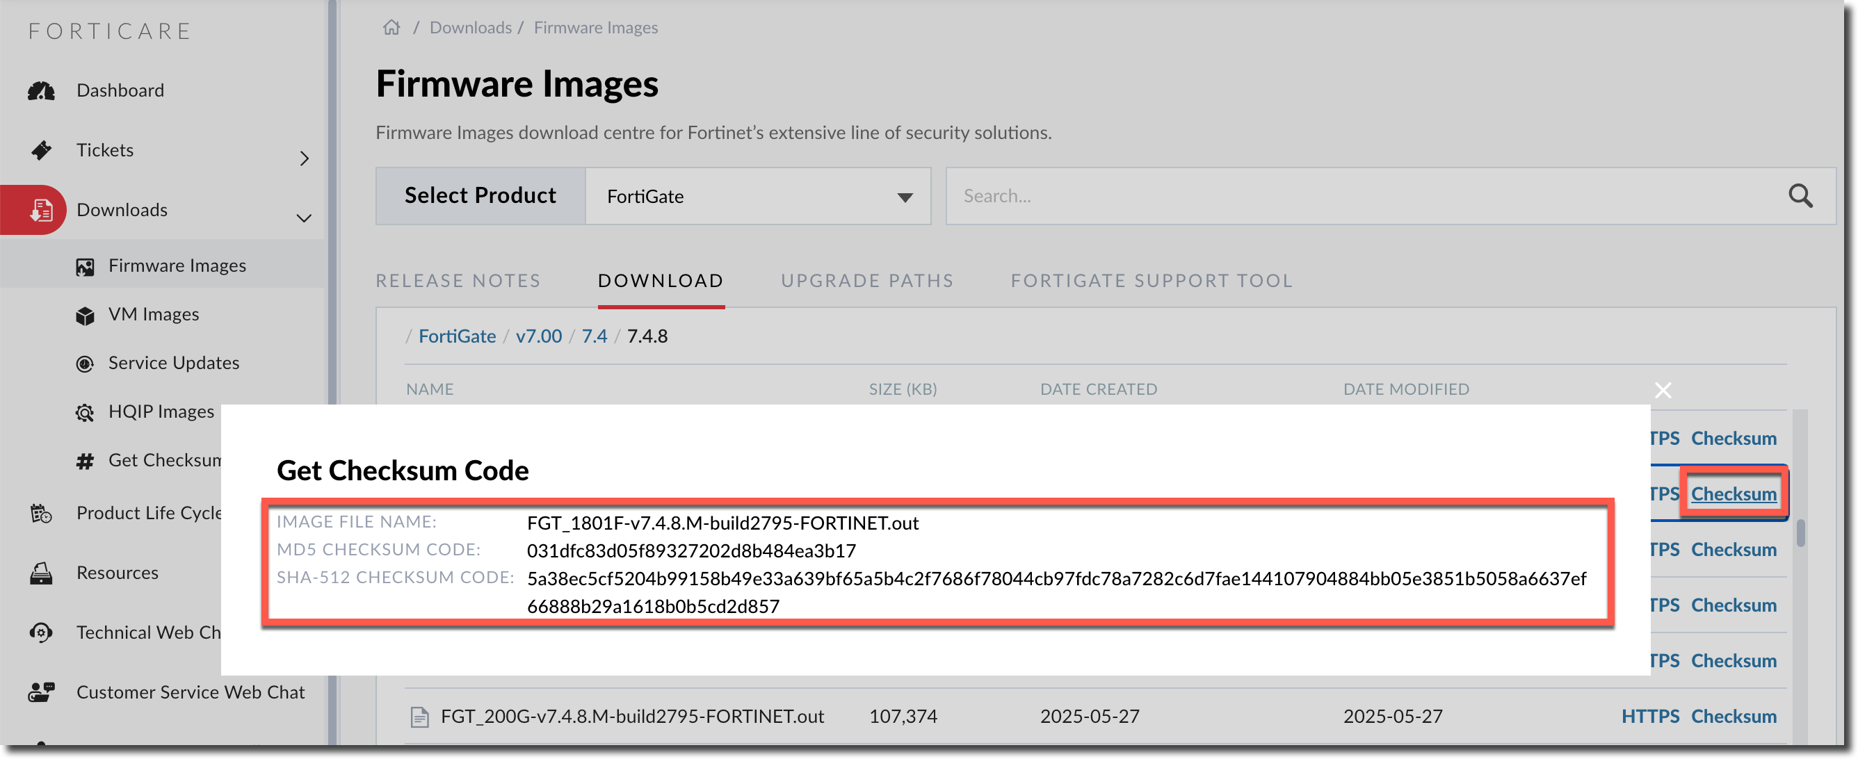Click the SHA-512 checksum value
The width and height of the screenshot is (1858, 759).
1057,592
